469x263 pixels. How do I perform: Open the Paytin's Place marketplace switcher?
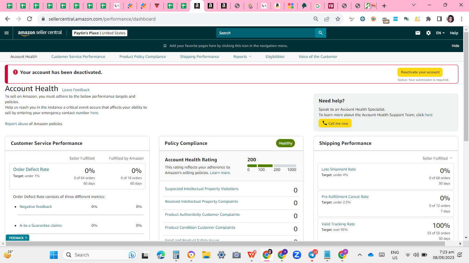click(x=100, y=33)
